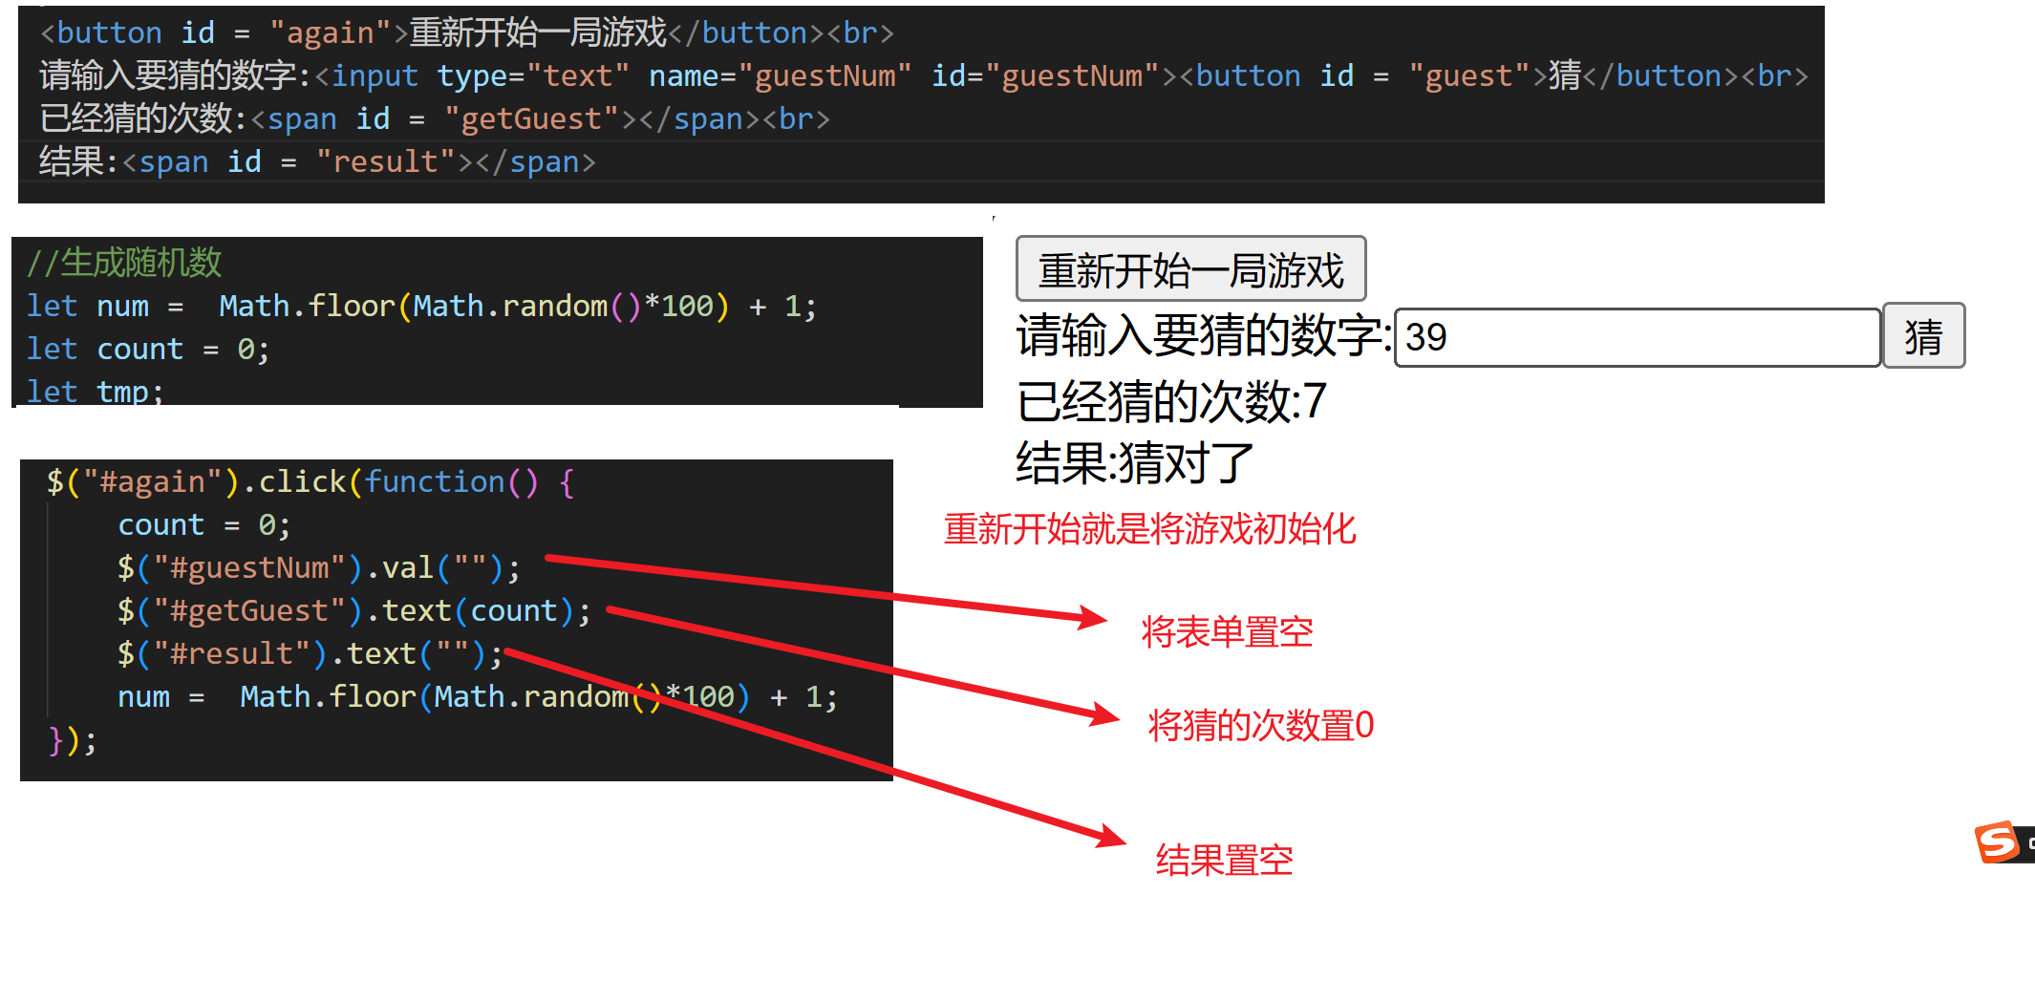Click the code $("#getGuest").text(count);
Image resolution: width=2035 pixels, height=1001 pixels.
[x=354, y=610]
